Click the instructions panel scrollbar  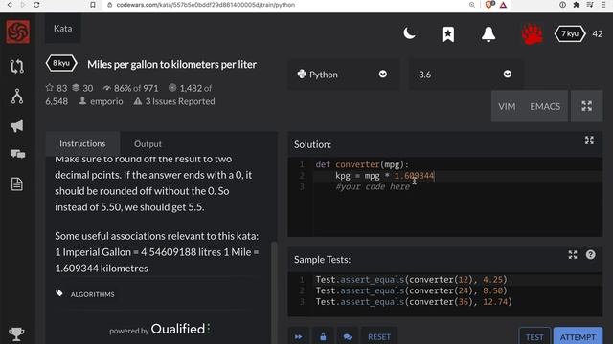coord(274,292)
